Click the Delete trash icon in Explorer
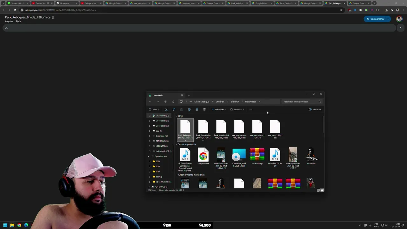The image size is (407, 229). coord(204,109)
